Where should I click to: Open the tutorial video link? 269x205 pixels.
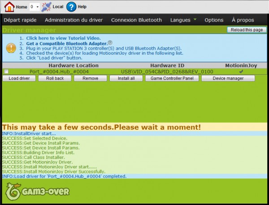point(63,38)
